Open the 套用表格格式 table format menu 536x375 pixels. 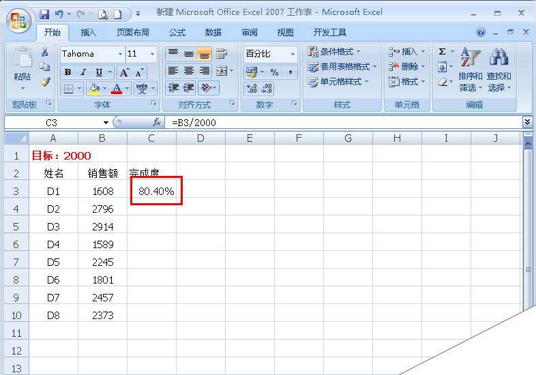tap(342, 67)
